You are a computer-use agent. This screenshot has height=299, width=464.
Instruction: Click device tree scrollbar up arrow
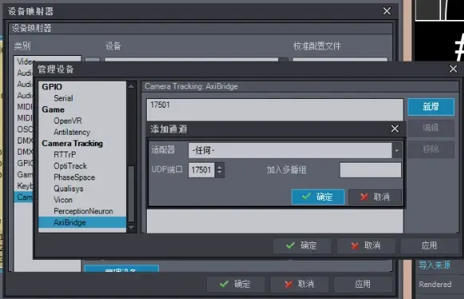tap(131, 86)
